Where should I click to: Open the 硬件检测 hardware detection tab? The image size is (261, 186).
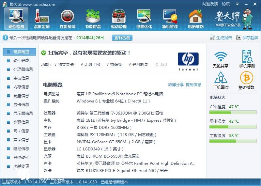(16, 18)
